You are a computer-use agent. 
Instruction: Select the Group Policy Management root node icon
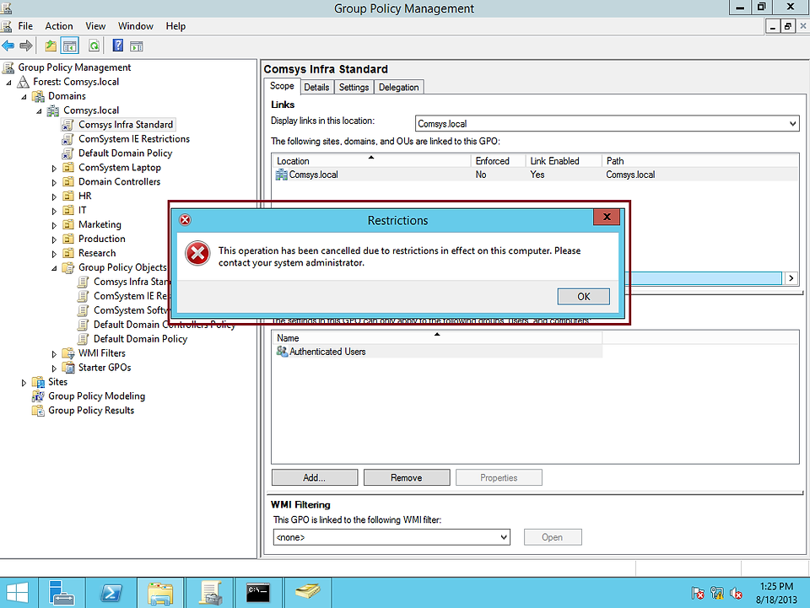coord(8,67)
